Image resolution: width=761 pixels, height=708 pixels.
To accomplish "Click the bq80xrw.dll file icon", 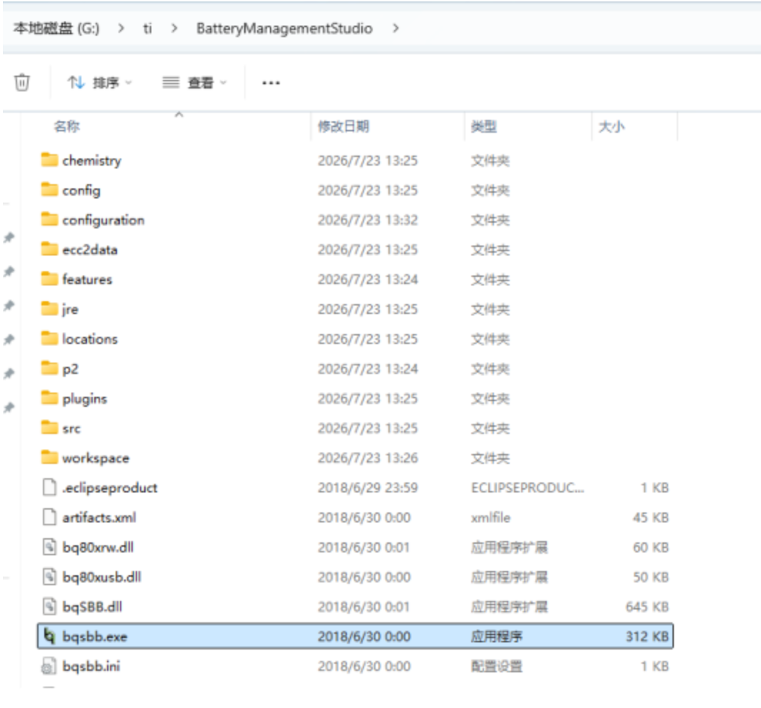I will [x=49, y=547].
